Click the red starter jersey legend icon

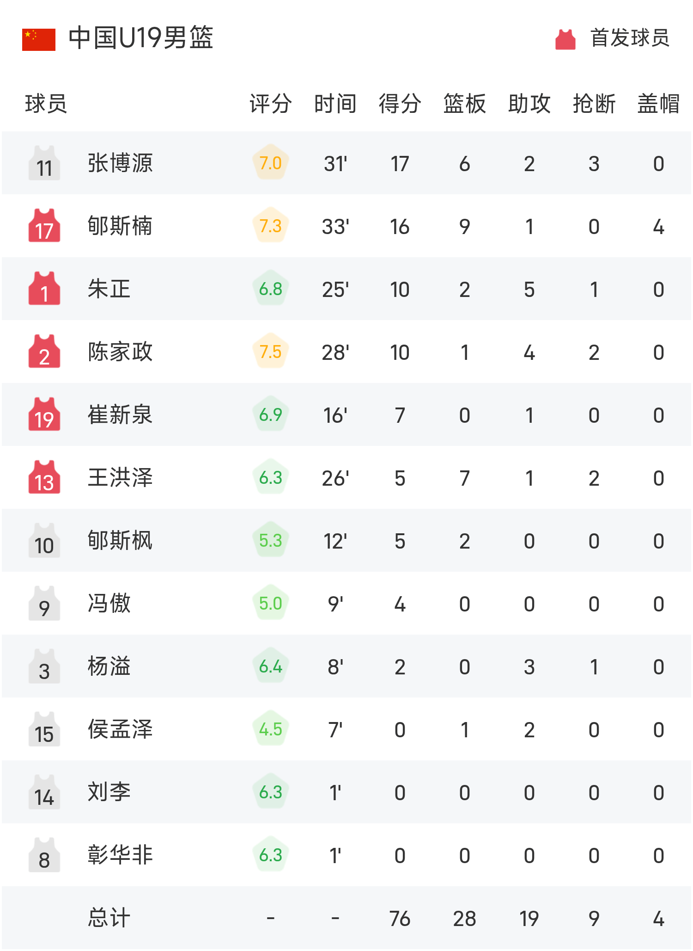[565, 39]
